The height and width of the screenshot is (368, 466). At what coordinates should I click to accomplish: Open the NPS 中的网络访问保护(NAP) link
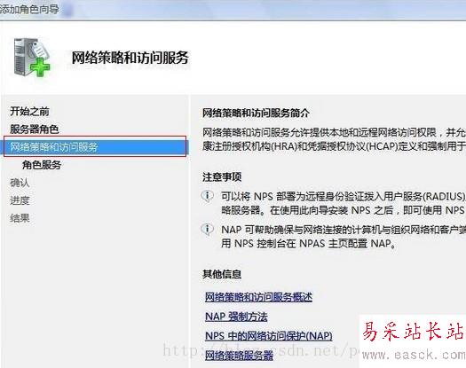click(x=269, y=336)
